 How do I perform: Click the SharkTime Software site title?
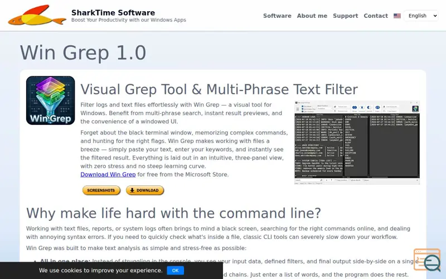click(113, 12)
